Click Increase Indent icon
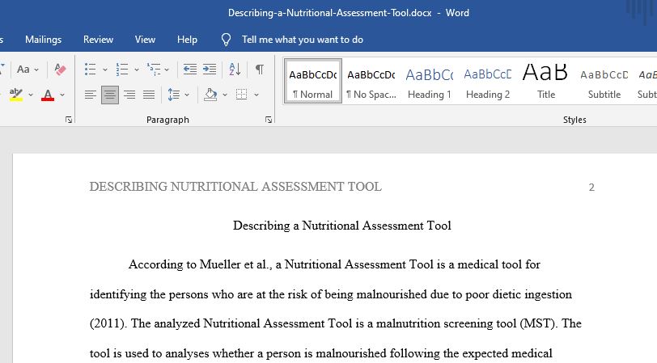Image resolution: width=657 pixels, height=363 pixels. click(210, 69)
